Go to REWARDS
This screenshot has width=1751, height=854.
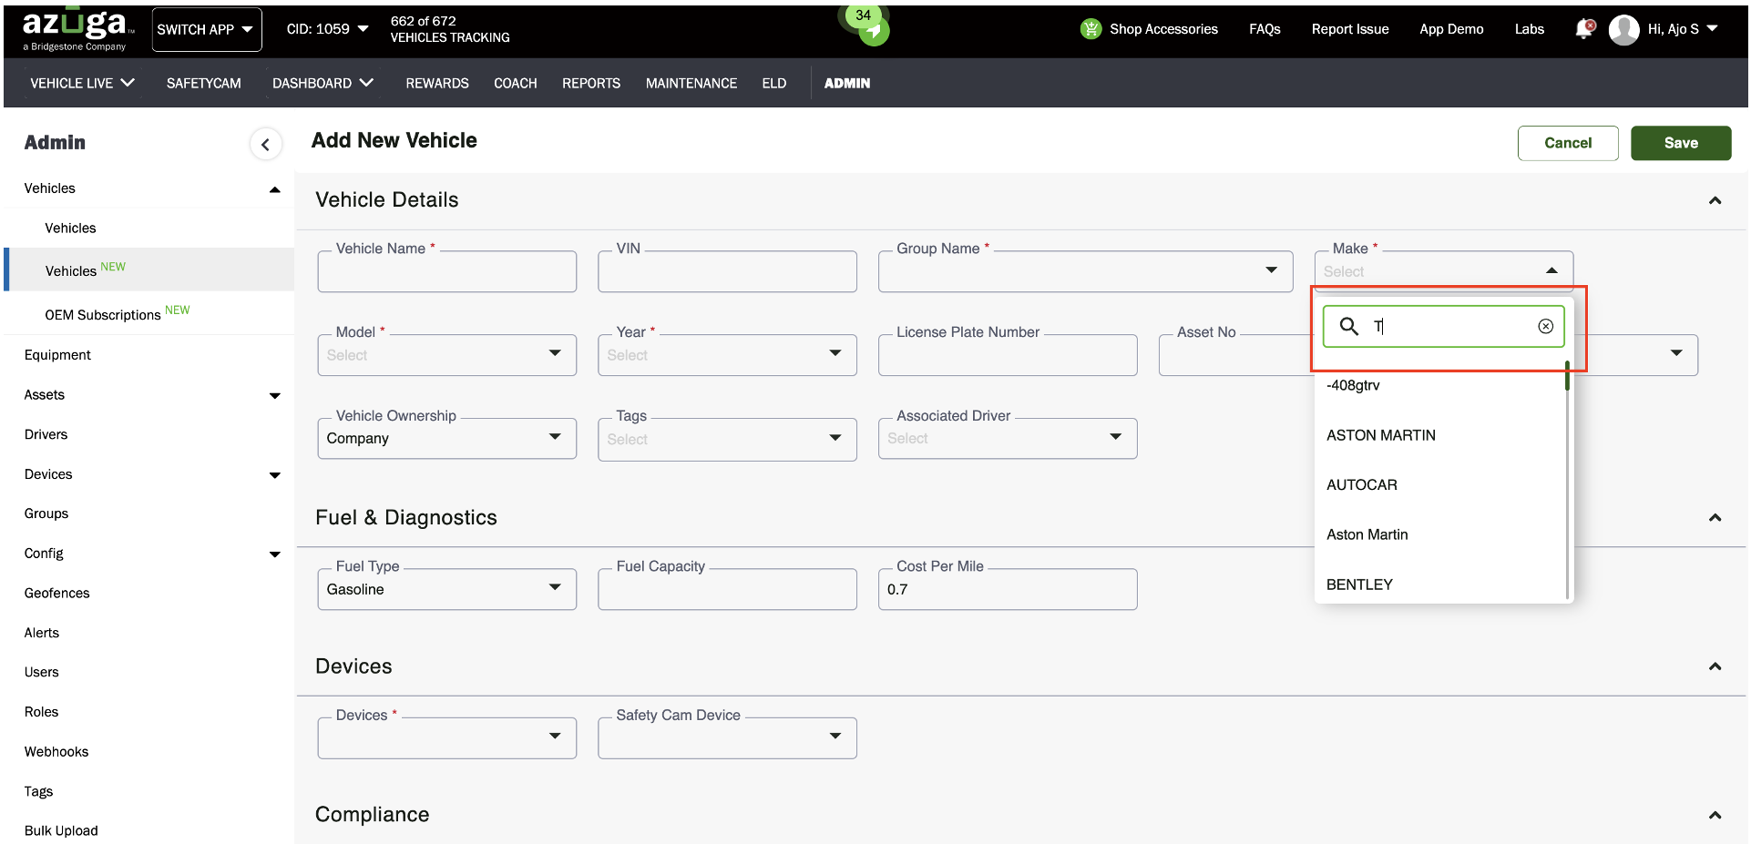tap(437, 83)
